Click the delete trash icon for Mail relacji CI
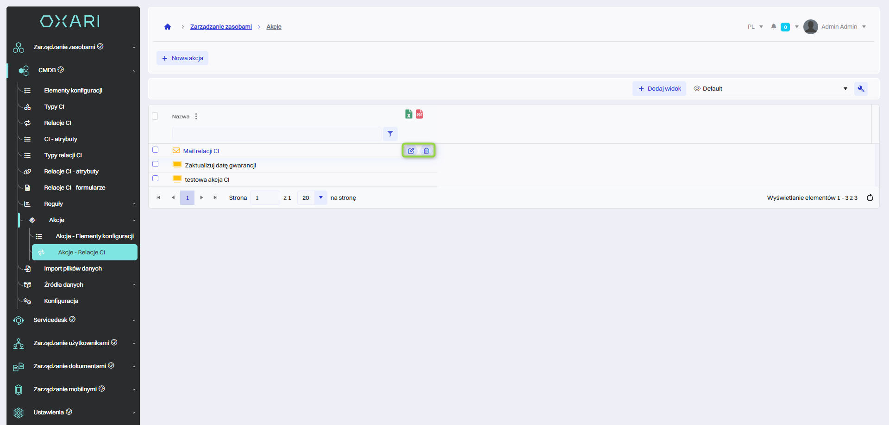This screenshot has width=889, height=425. pos(426,151)
